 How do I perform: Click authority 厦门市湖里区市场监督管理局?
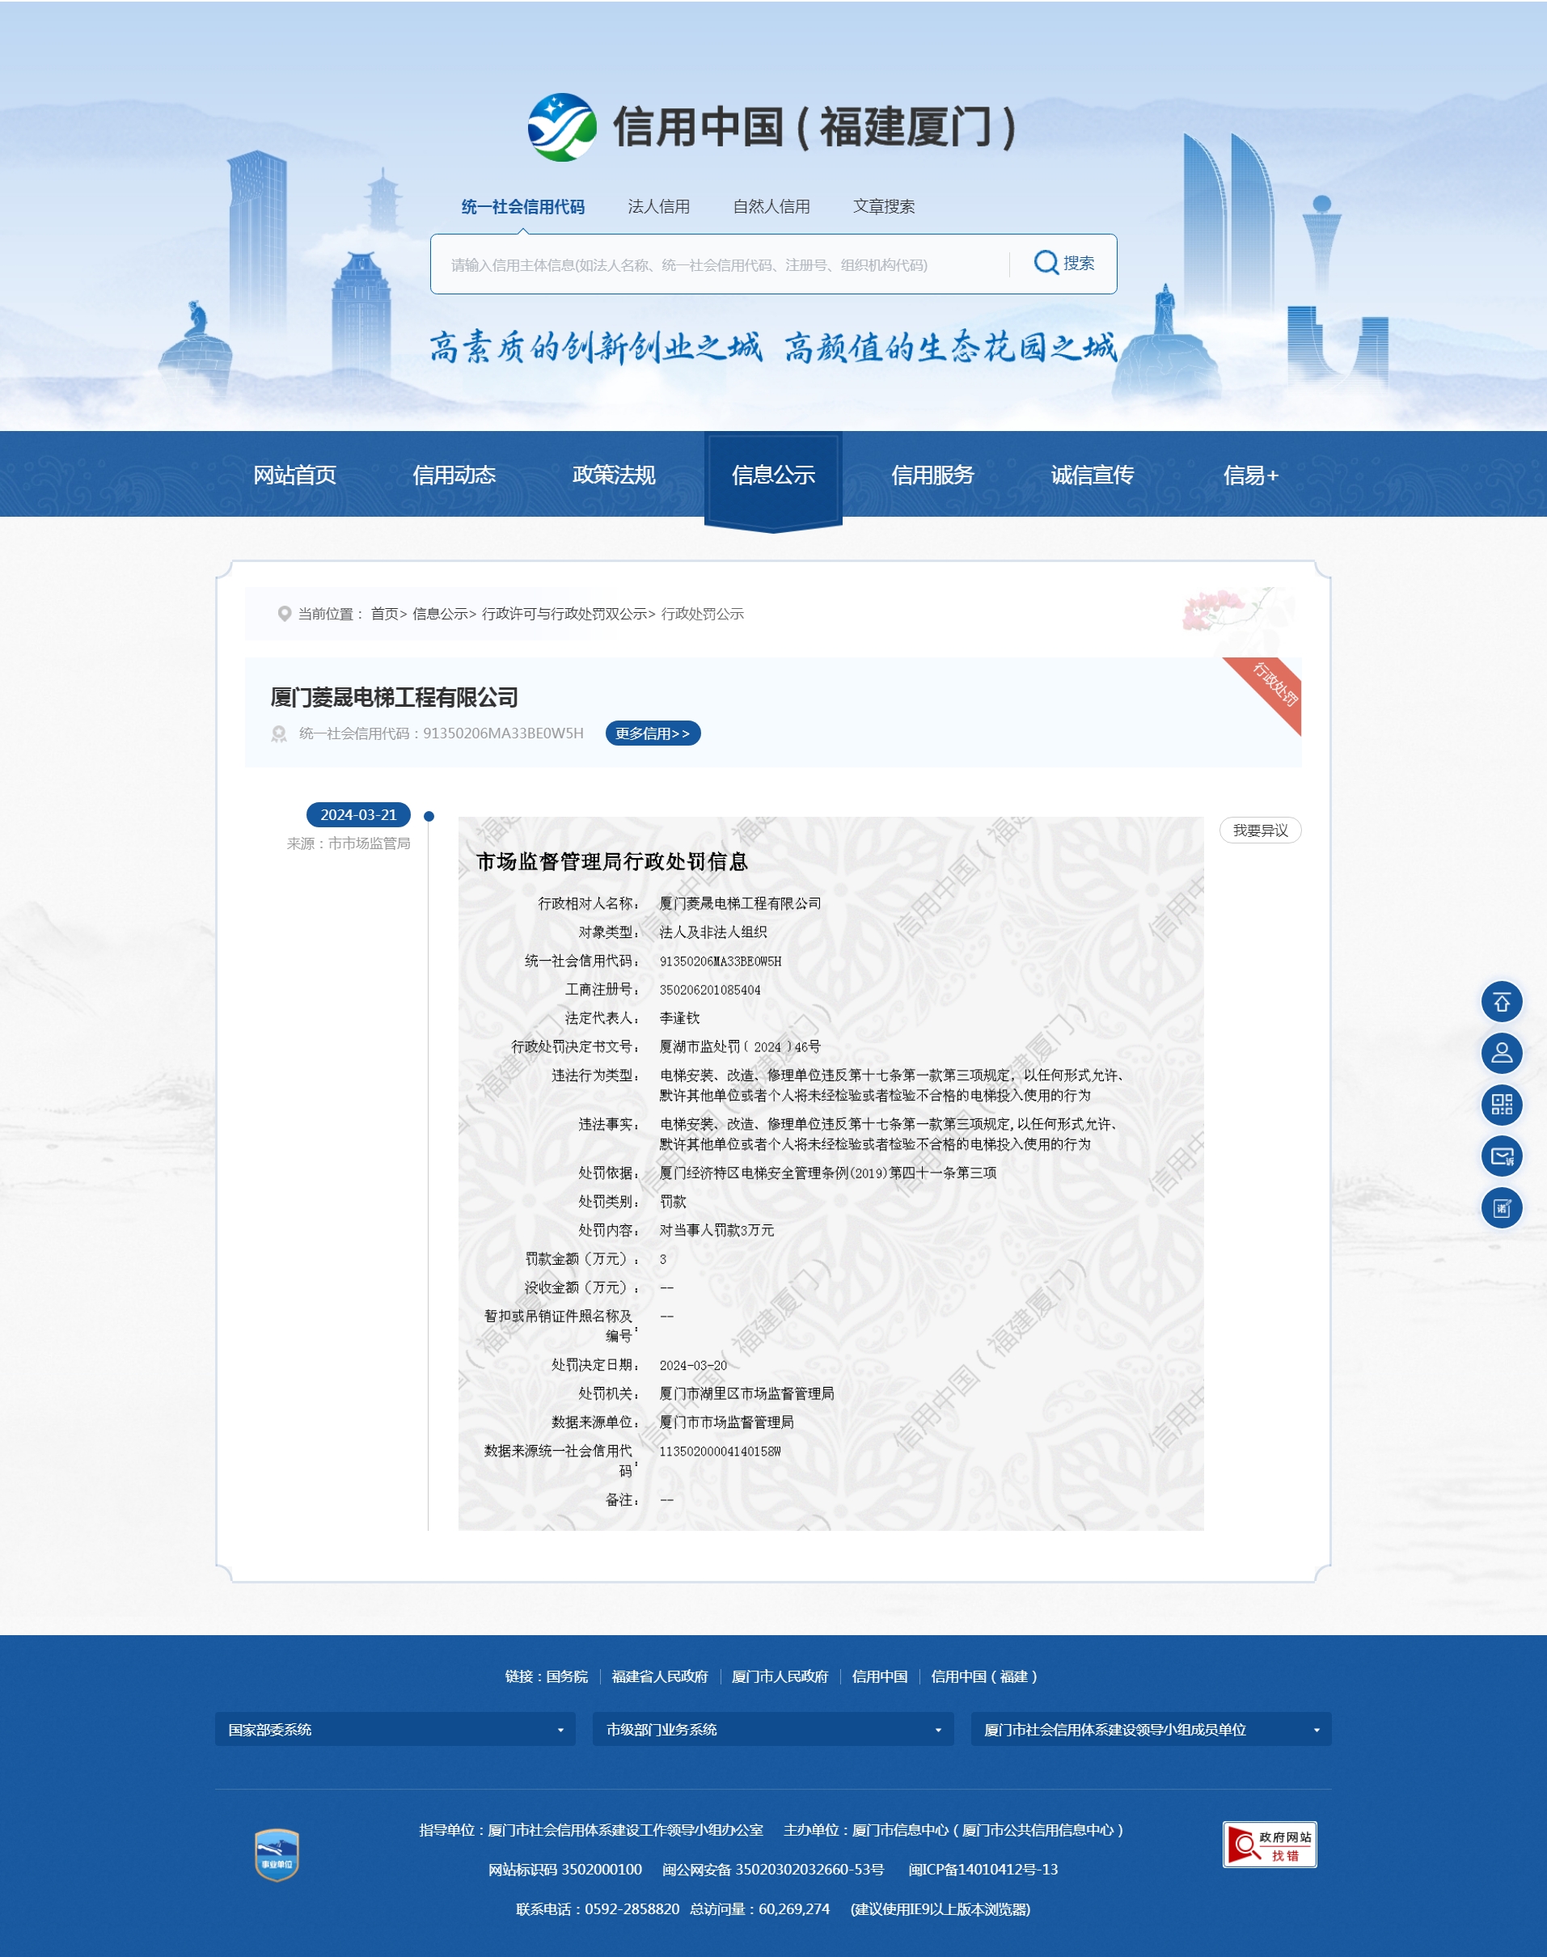pos(746,1393)
